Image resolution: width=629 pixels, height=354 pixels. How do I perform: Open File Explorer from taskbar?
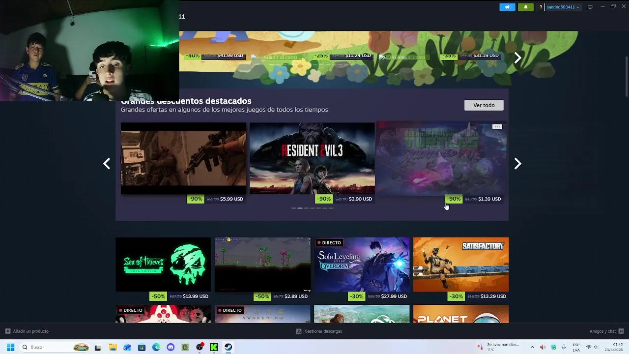pos(113,347)
